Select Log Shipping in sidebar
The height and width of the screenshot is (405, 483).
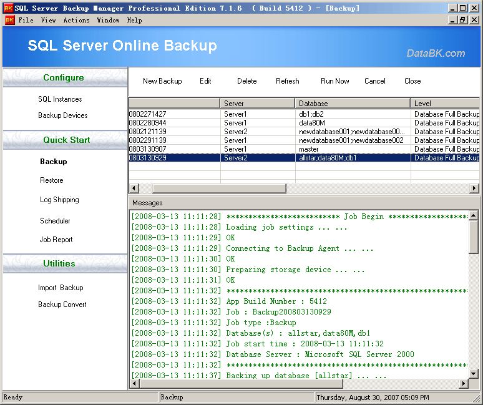[x=59, y=200]
